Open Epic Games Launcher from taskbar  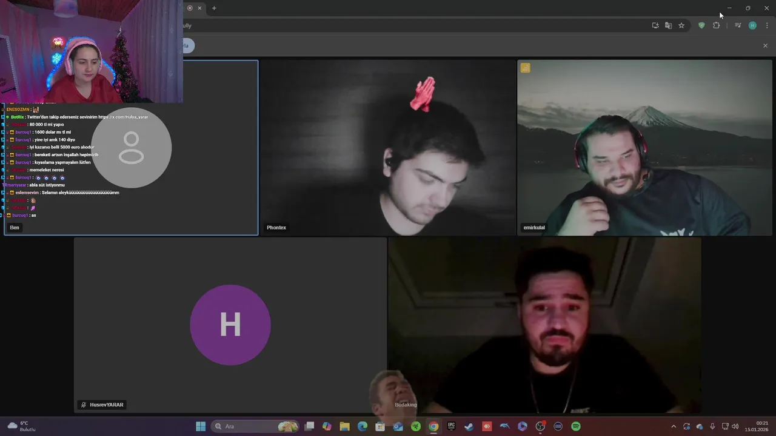coord(451,426)
